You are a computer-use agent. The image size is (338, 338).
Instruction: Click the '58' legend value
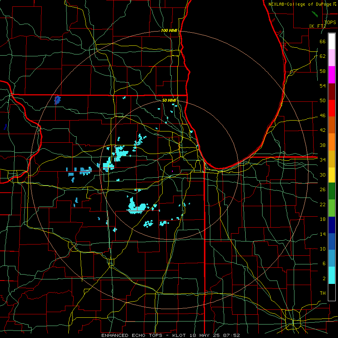pos(323,71)
